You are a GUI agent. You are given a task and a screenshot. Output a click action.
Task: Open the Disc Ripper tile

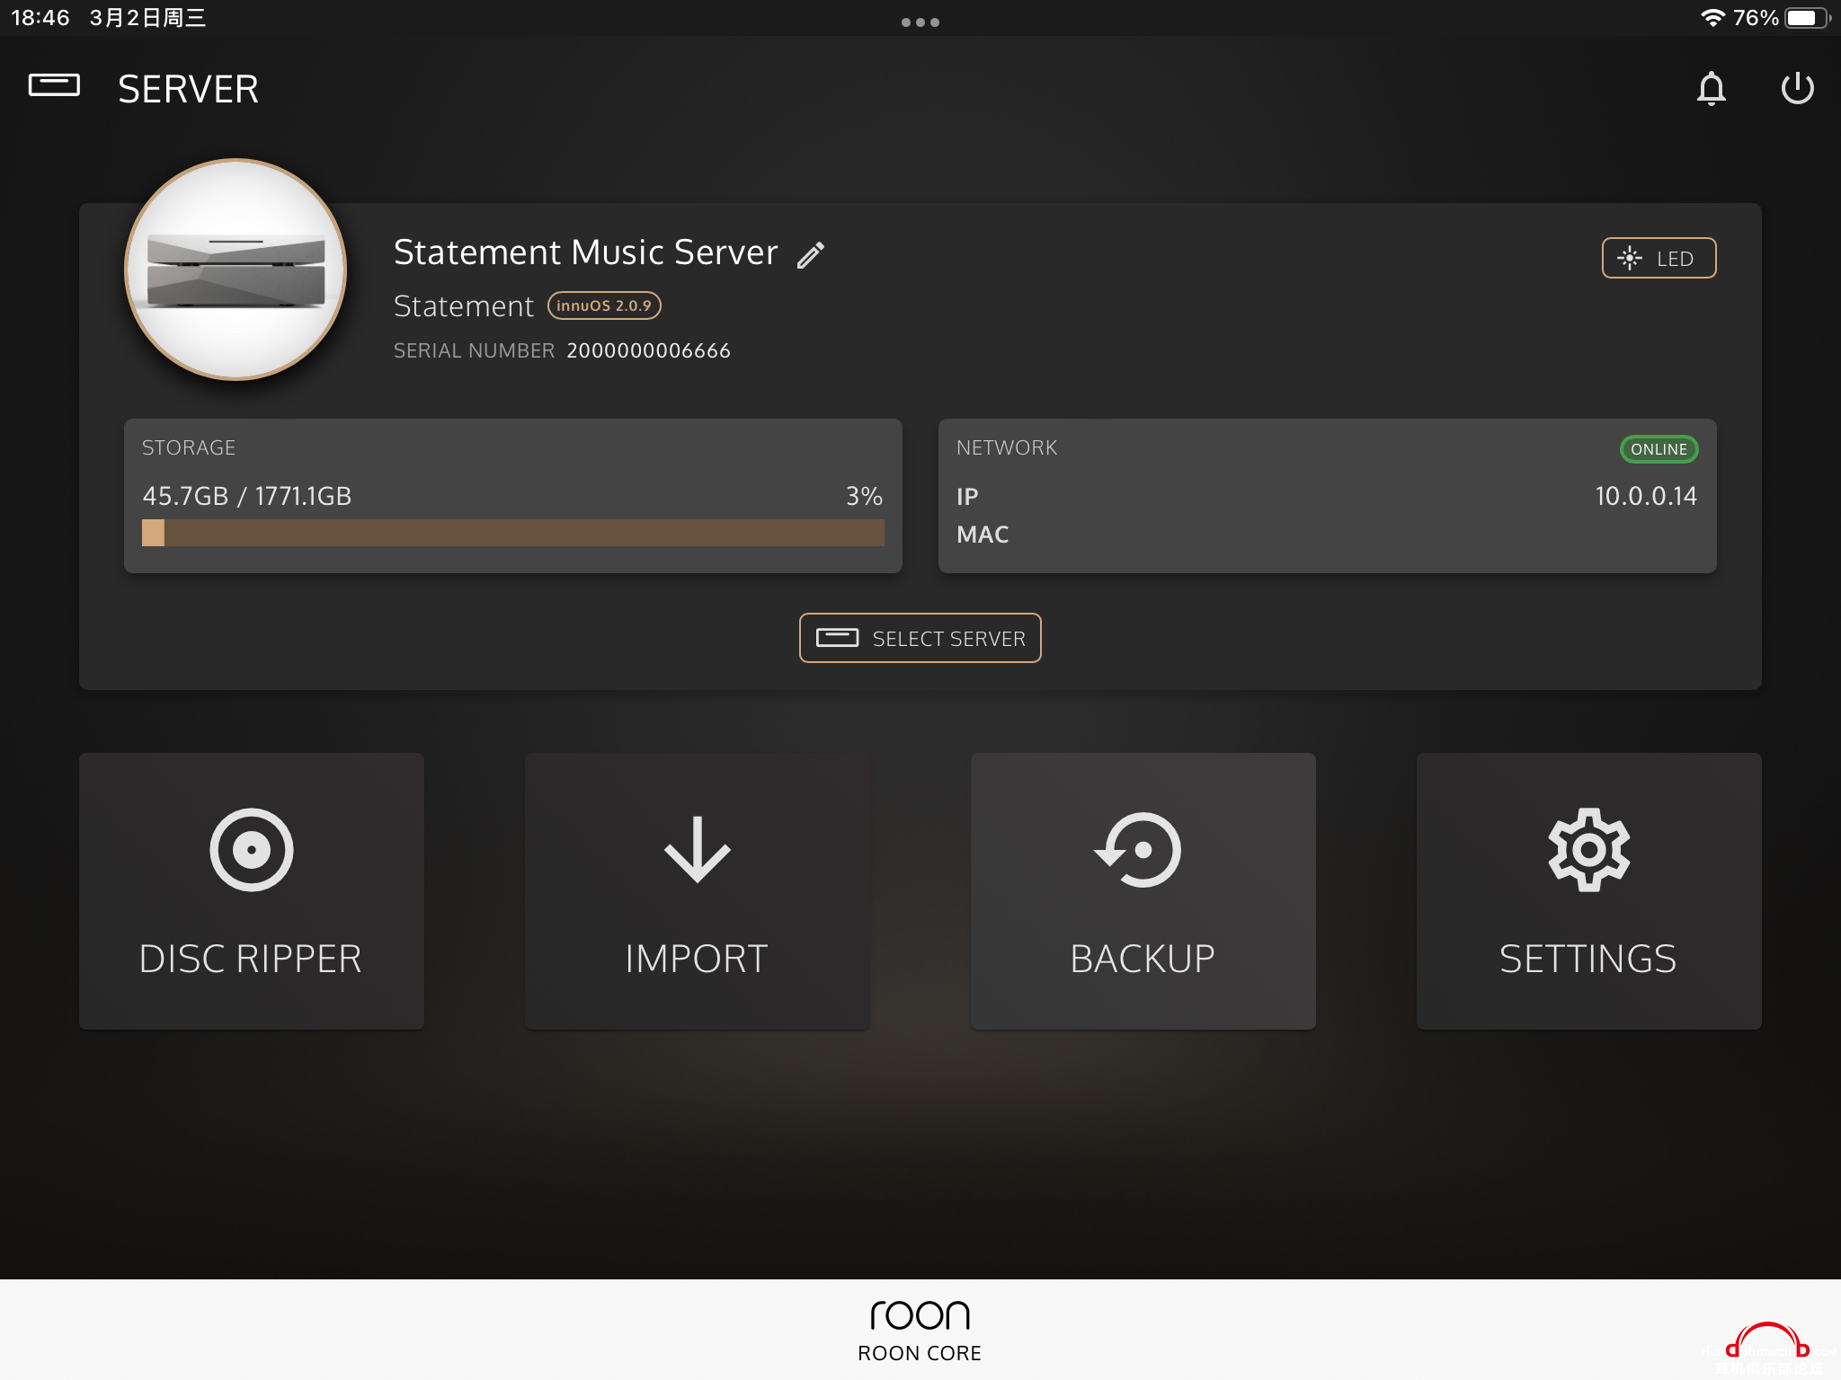[x=252, y=891]
